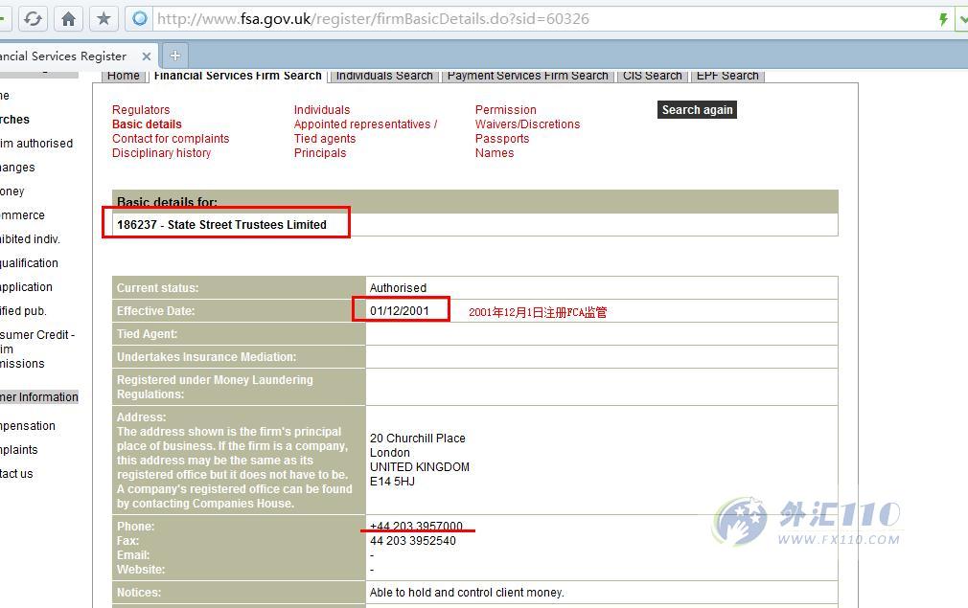Switch to Payment Services Firm Search tab
Screen dimensions: 968x608
tap(528, 76)
